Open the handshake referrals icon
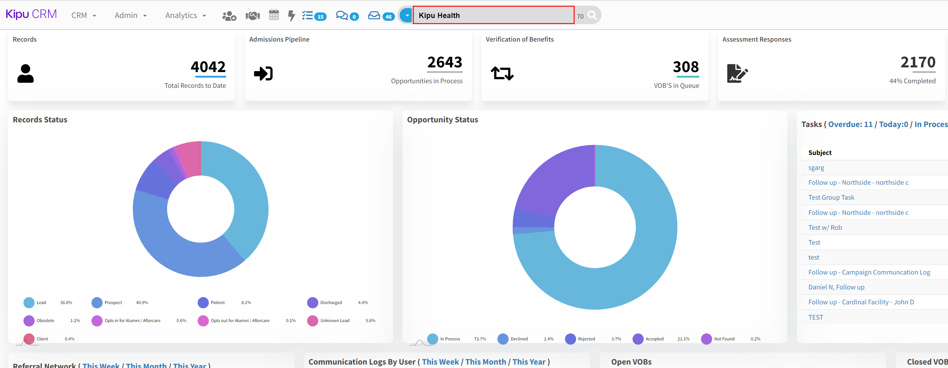This screenshot has width=948, height=368. pyautogui.click(x=252, y=16)
